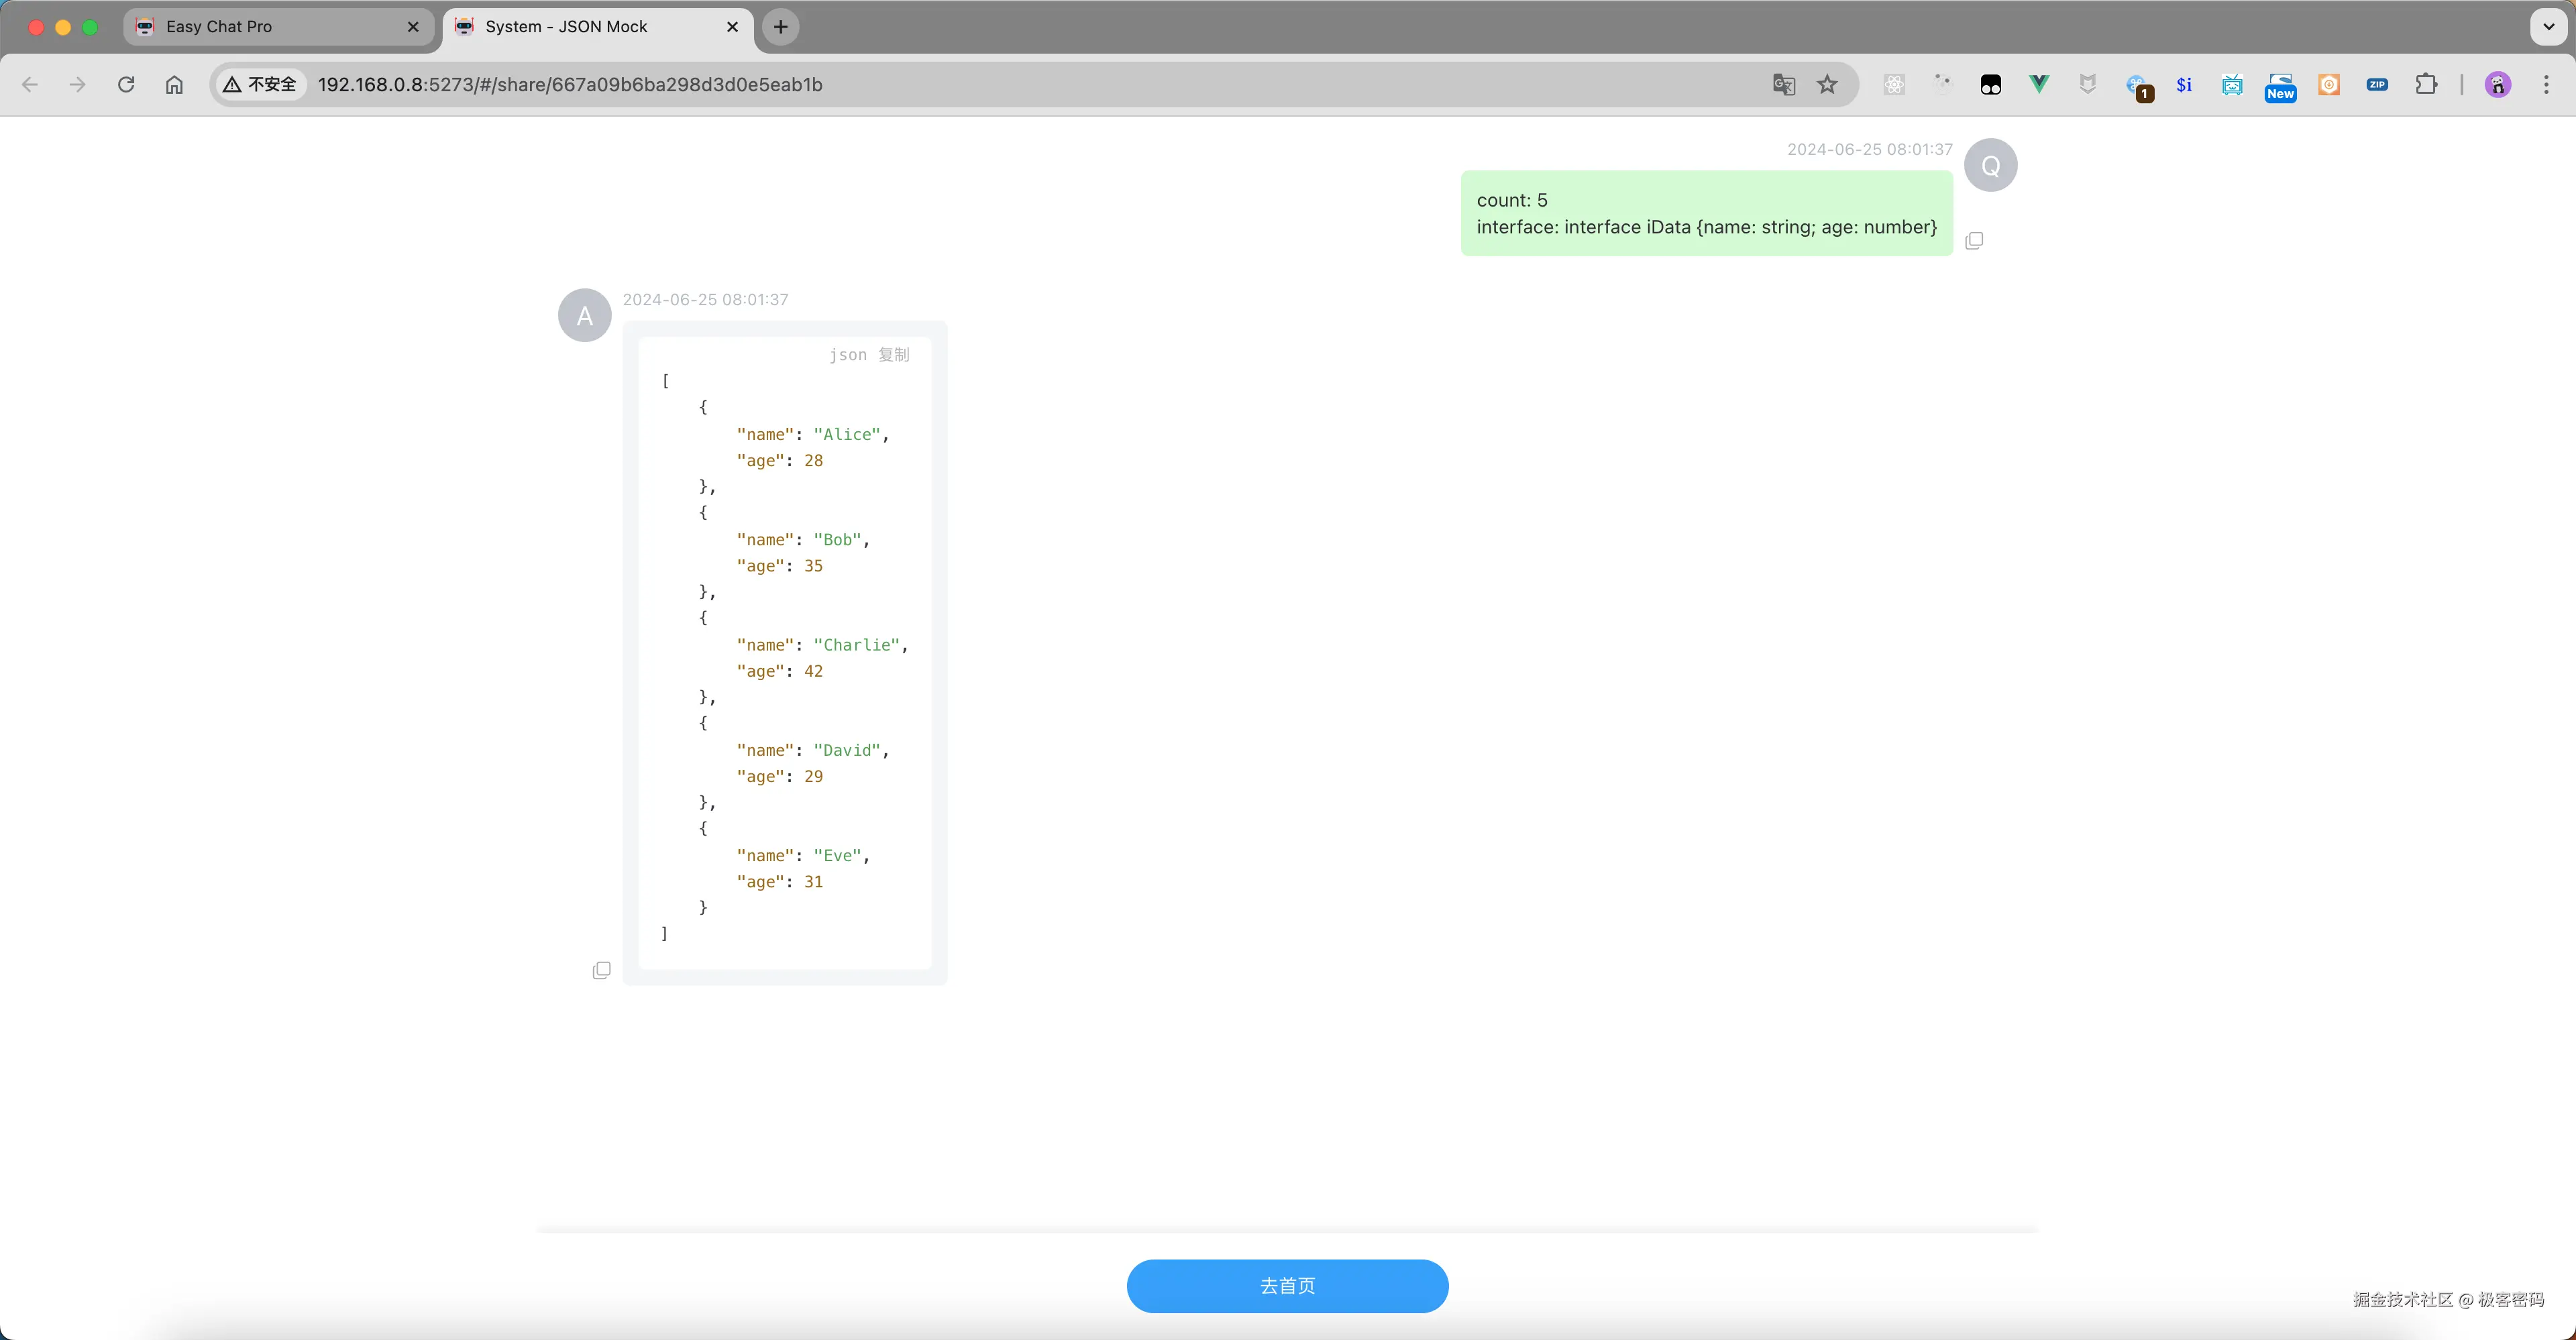Open Tampermonkey extension icon
2576x1340 pixels.
tap(1990, 85)
